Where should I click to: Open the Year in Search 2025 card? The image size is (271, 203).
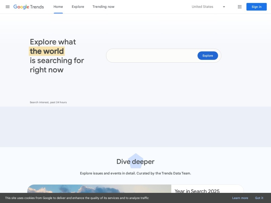click(197, 191)
